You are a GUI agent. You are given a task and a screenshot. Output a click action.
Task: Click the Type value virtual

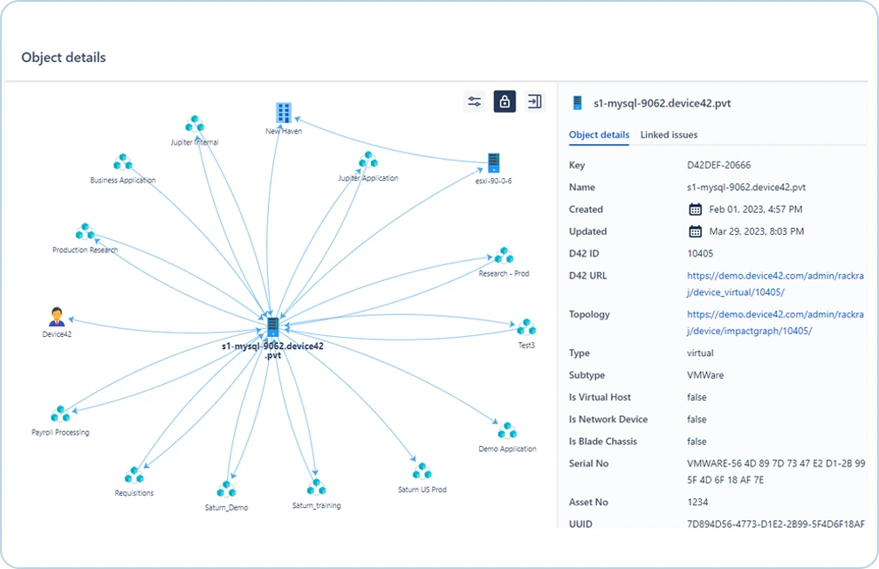coord(700,353)
